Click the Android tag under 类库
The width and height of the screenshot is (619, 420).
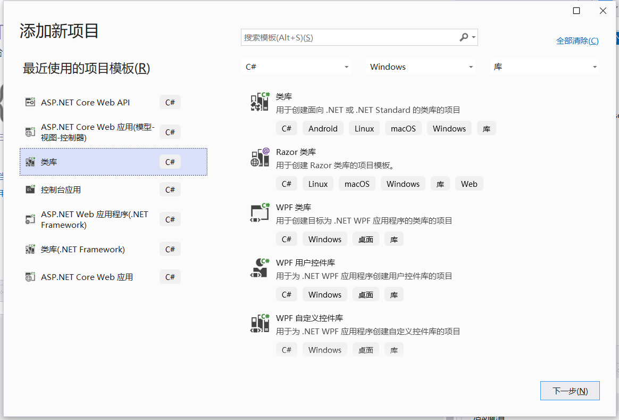[x=323, y=128]
